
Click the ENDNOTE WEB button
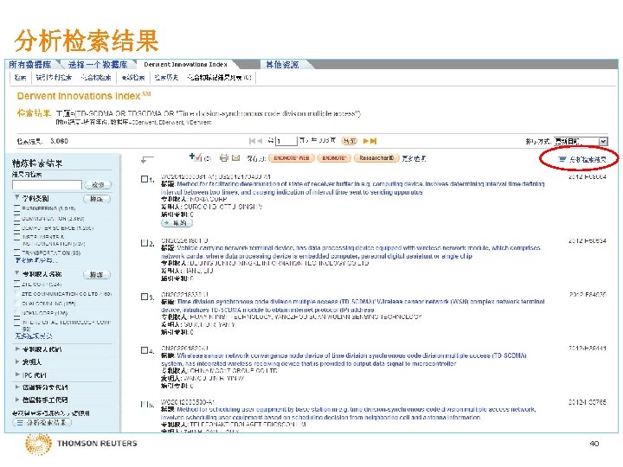292,158
